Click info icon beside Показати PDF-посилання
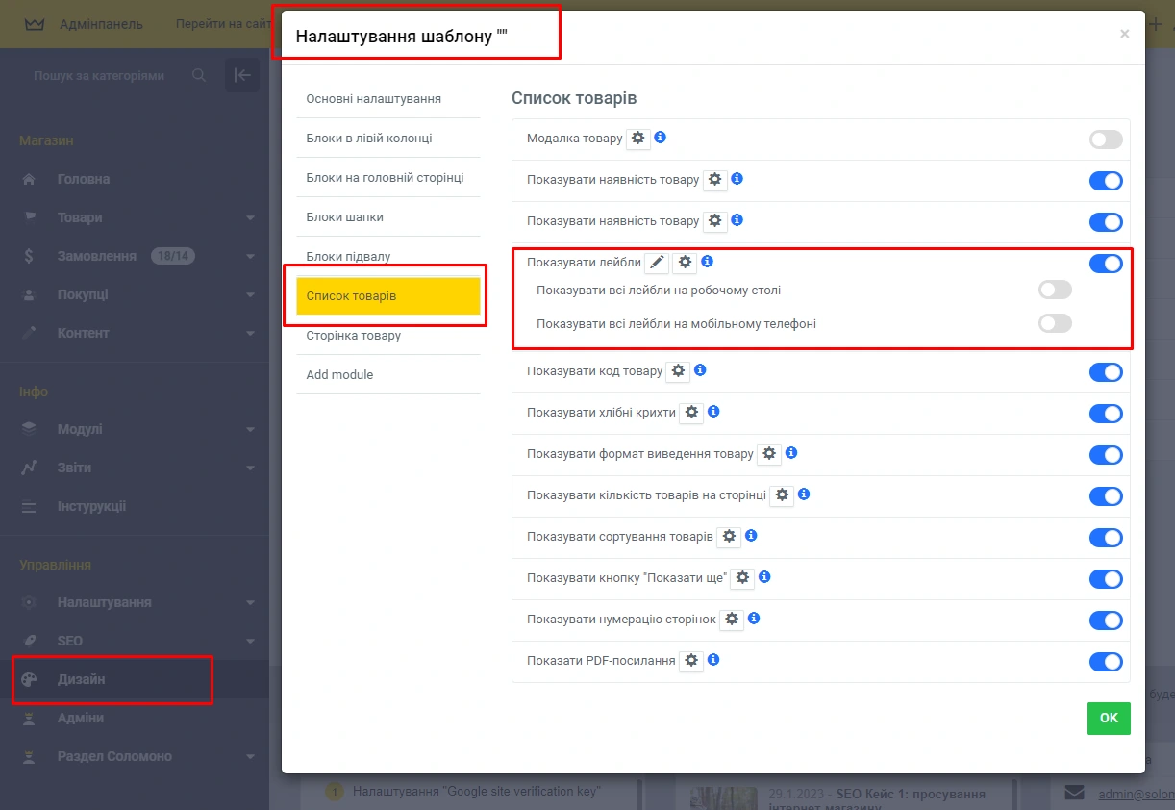The width and height of the screenshot is (1175, 810). coord(713,660)
